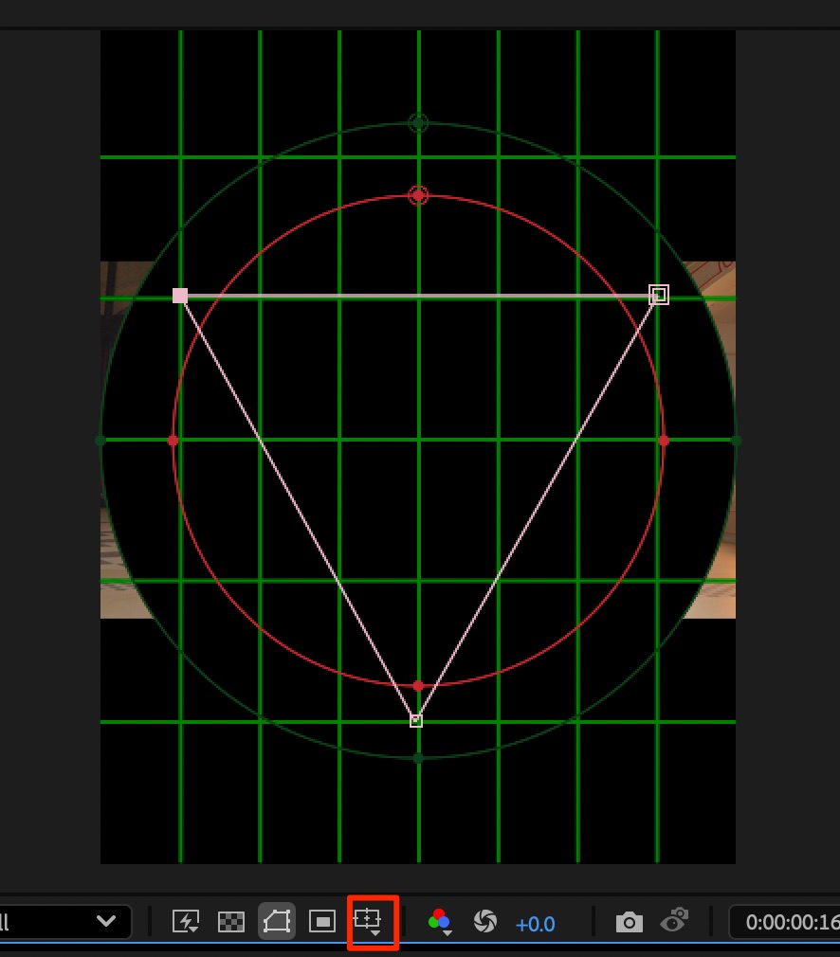Click the red circle's left handle
This screenshot has width=840, height=957.
(173, 441)
